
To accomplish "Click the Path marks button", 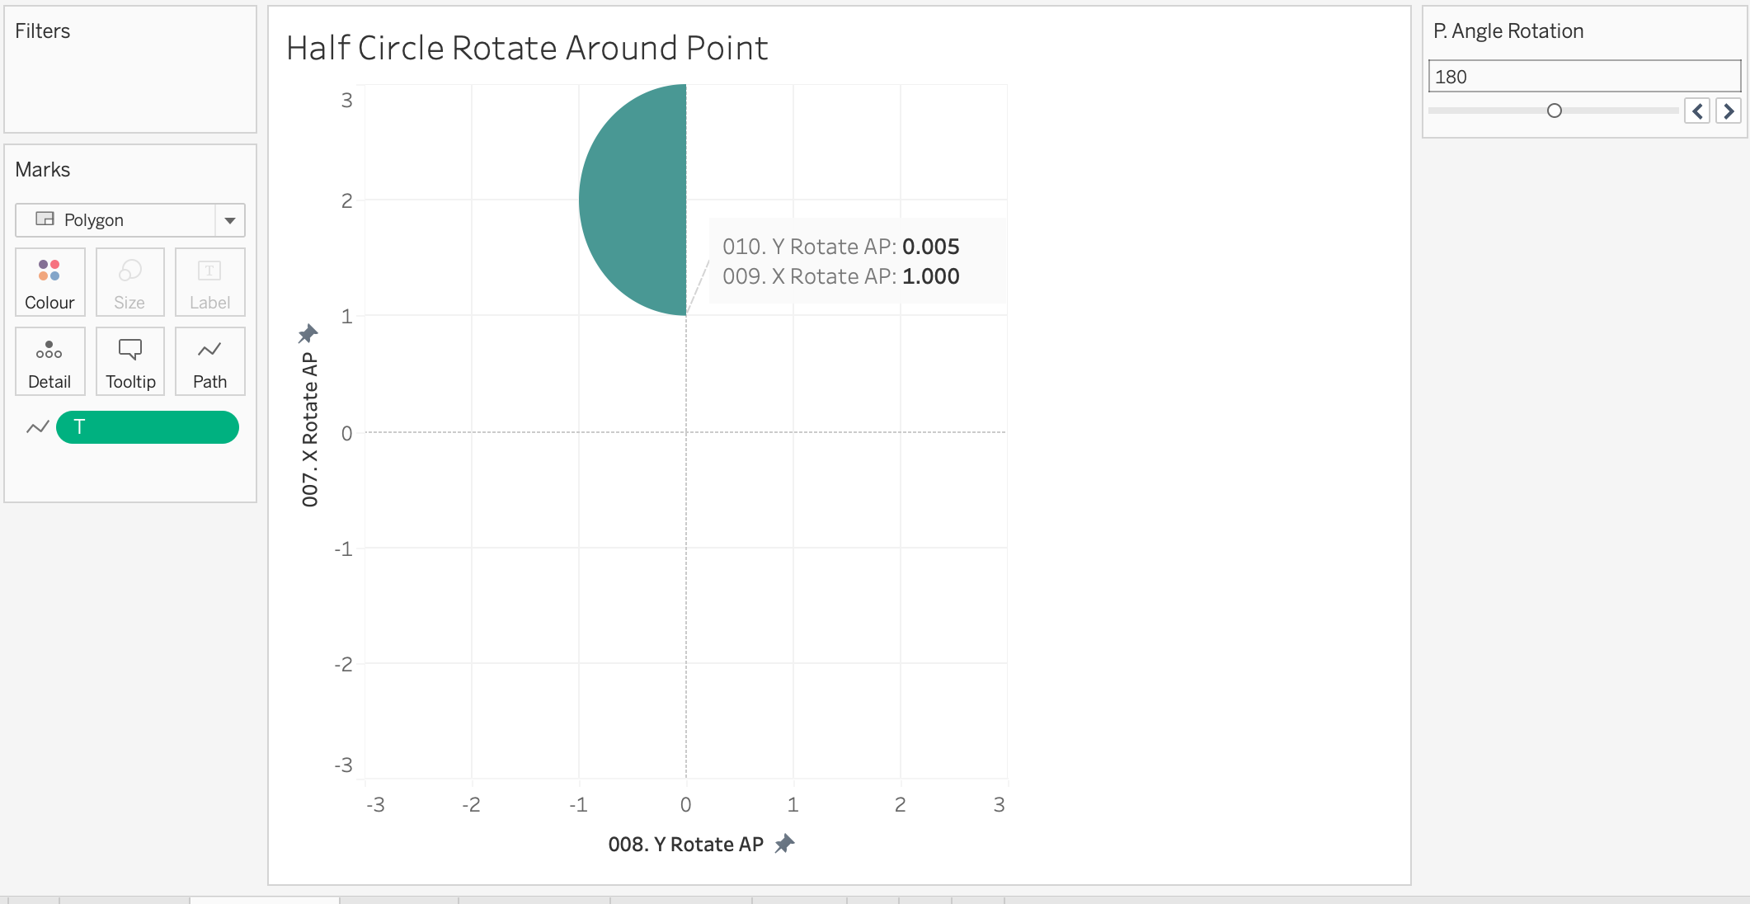I will click(209, 361).
